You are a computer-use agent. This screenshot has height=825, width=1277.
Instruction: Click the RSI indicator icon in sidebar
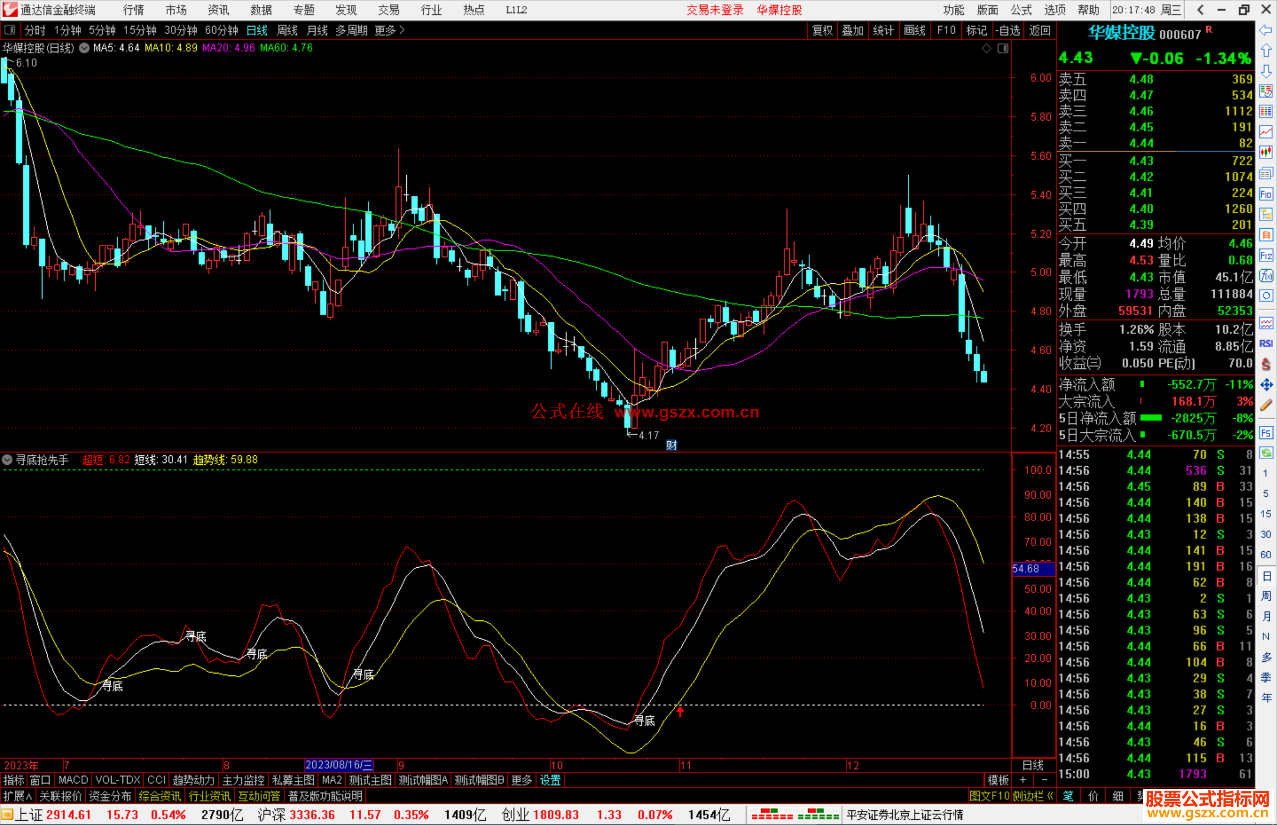(1266, 344)
